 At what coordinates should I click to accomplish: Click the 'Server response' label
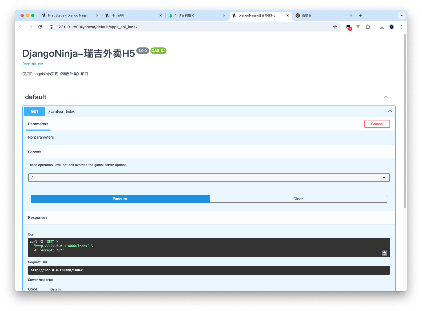tap(40, 280)
